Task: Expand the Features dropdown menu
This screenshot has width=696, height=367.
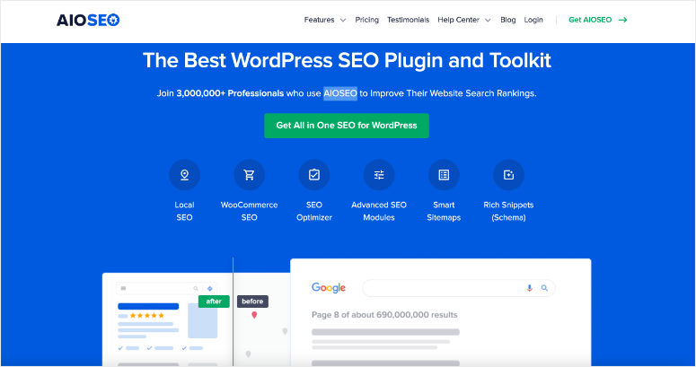Action: pyautogui.click(x=324, y=20)
